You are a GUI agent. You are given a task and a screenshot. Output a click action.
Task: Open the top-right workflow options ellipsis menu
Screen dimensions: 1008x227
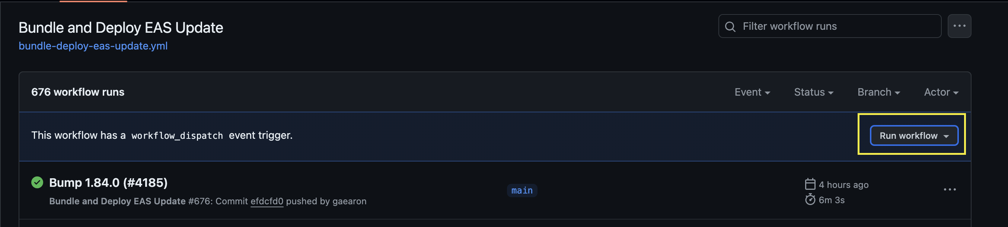pyautogui.click(x=959, y=26)
